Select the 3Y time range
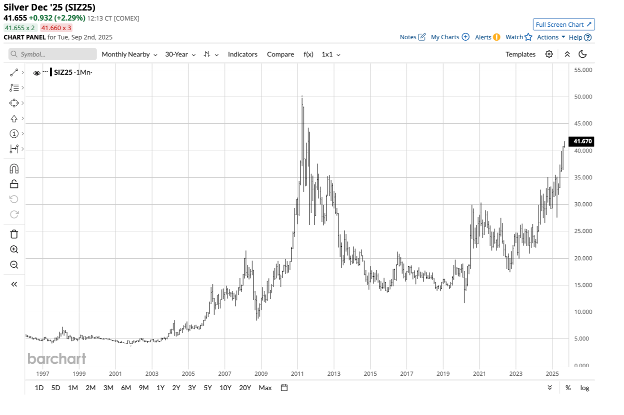Image resolution: width=624 pixels, height=415 pixels. [192, 388]
